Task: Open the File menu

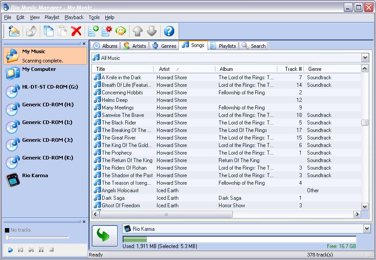Action: pyautogui.click(x=8, y=17)
